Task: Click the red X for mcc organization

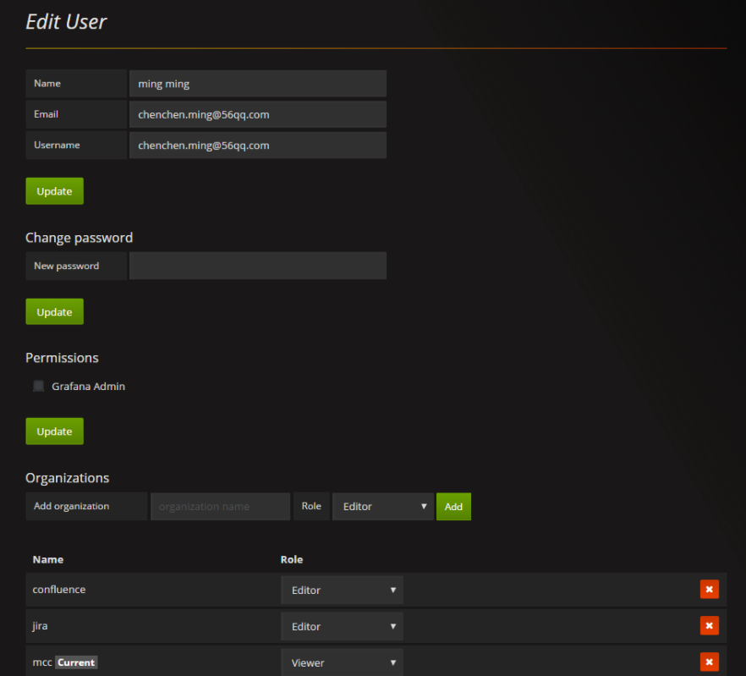Action: (709, 662)
